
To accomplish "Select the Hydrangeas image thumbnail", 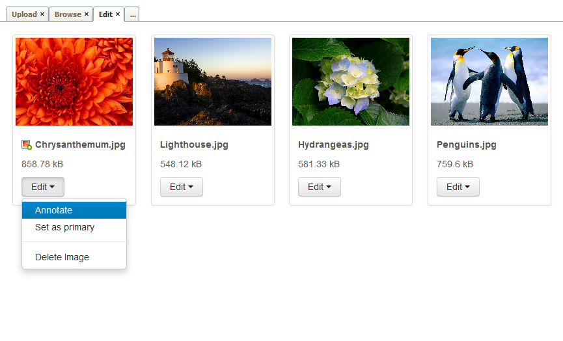I will pos(351,81).
